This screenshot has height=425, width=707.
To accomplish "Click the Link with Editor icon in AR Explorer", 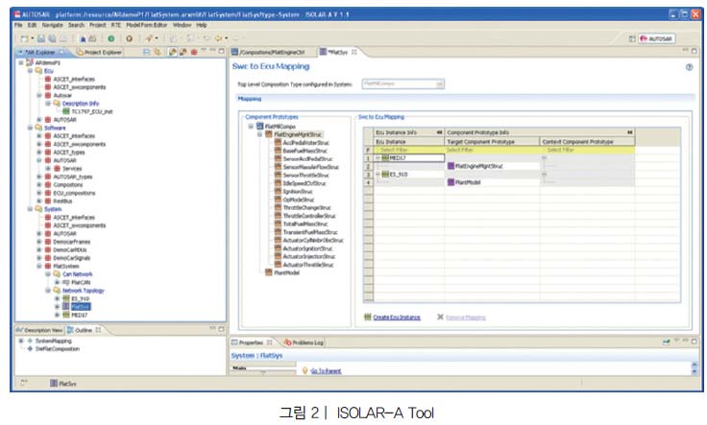I will point(157,52).
